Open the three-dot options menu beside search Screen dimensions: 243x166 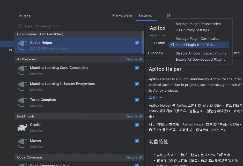click(139, 26)
